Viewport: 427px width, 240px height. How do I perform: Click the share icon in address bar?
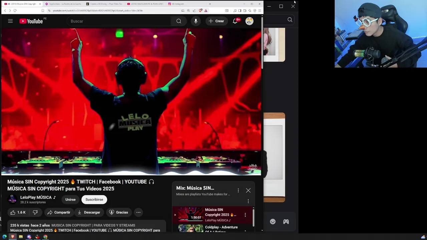point(194,11)
